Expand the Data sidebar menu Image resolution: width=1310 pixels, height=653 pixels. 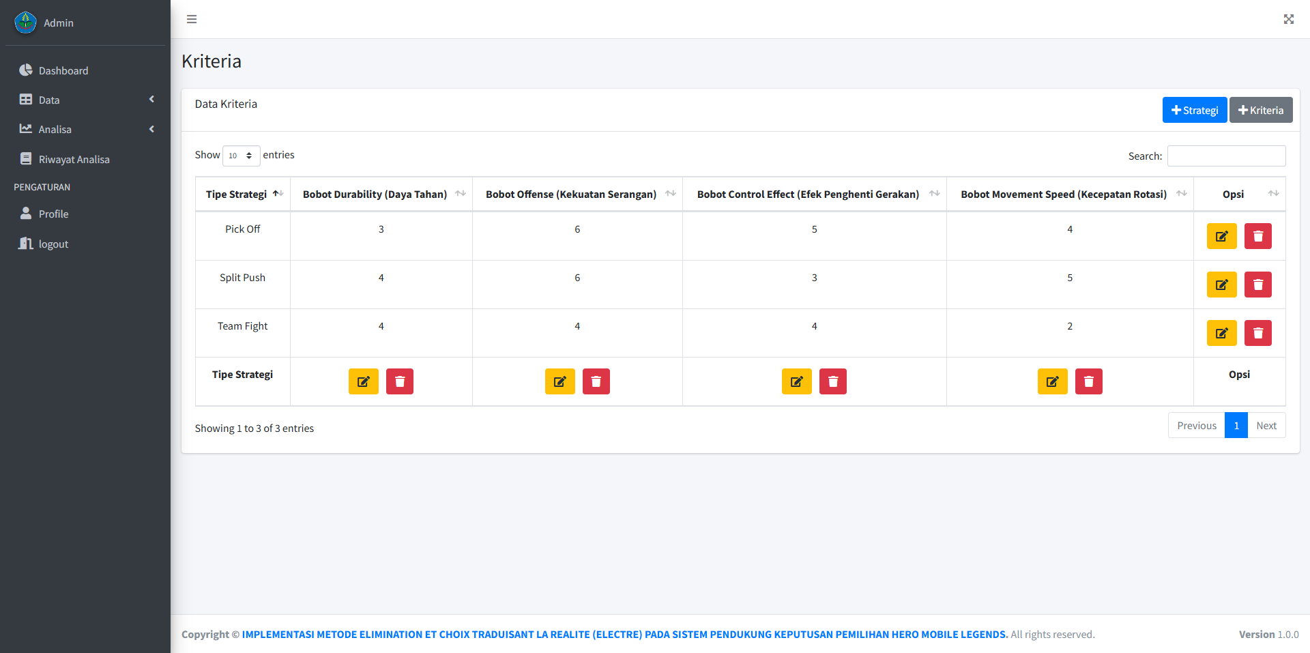[x=85, y=100]
